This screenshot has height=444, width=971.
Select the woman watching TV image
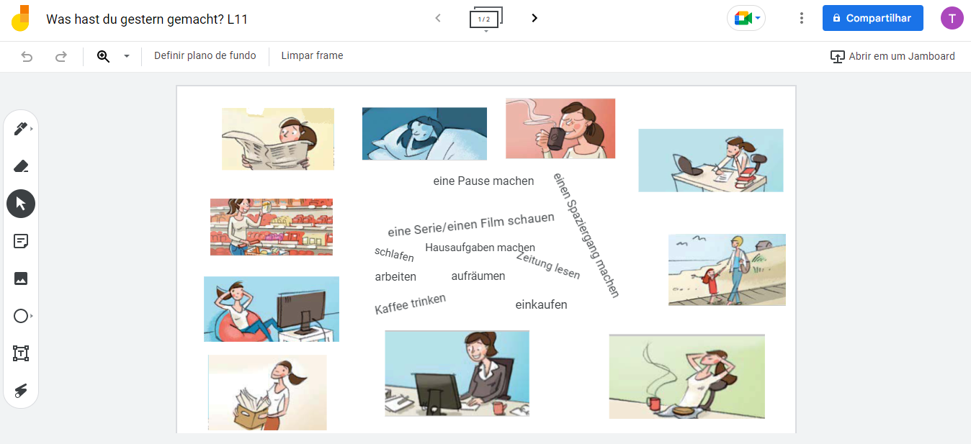272,309
